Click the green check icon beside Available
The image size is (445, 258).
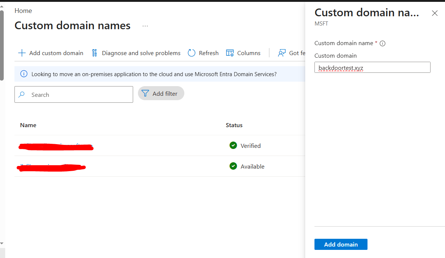pyautogui.click(x=233, y=166)
